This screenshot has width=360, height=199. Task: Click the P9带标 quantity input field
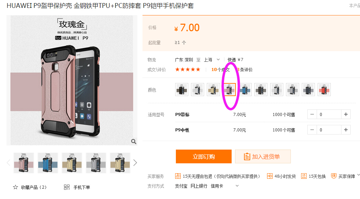coord(329,114)
